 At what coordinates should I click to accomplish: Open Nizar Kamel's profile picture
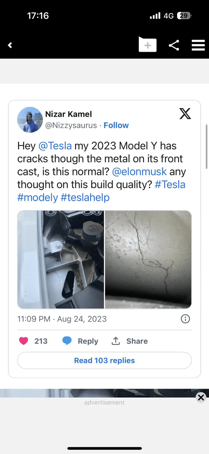(30, 120)
